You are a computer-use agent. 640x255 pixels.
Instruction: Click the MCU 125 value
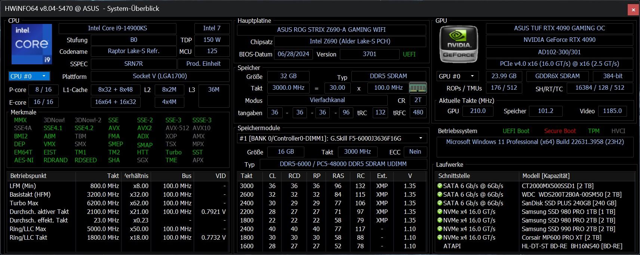(212, 51)
